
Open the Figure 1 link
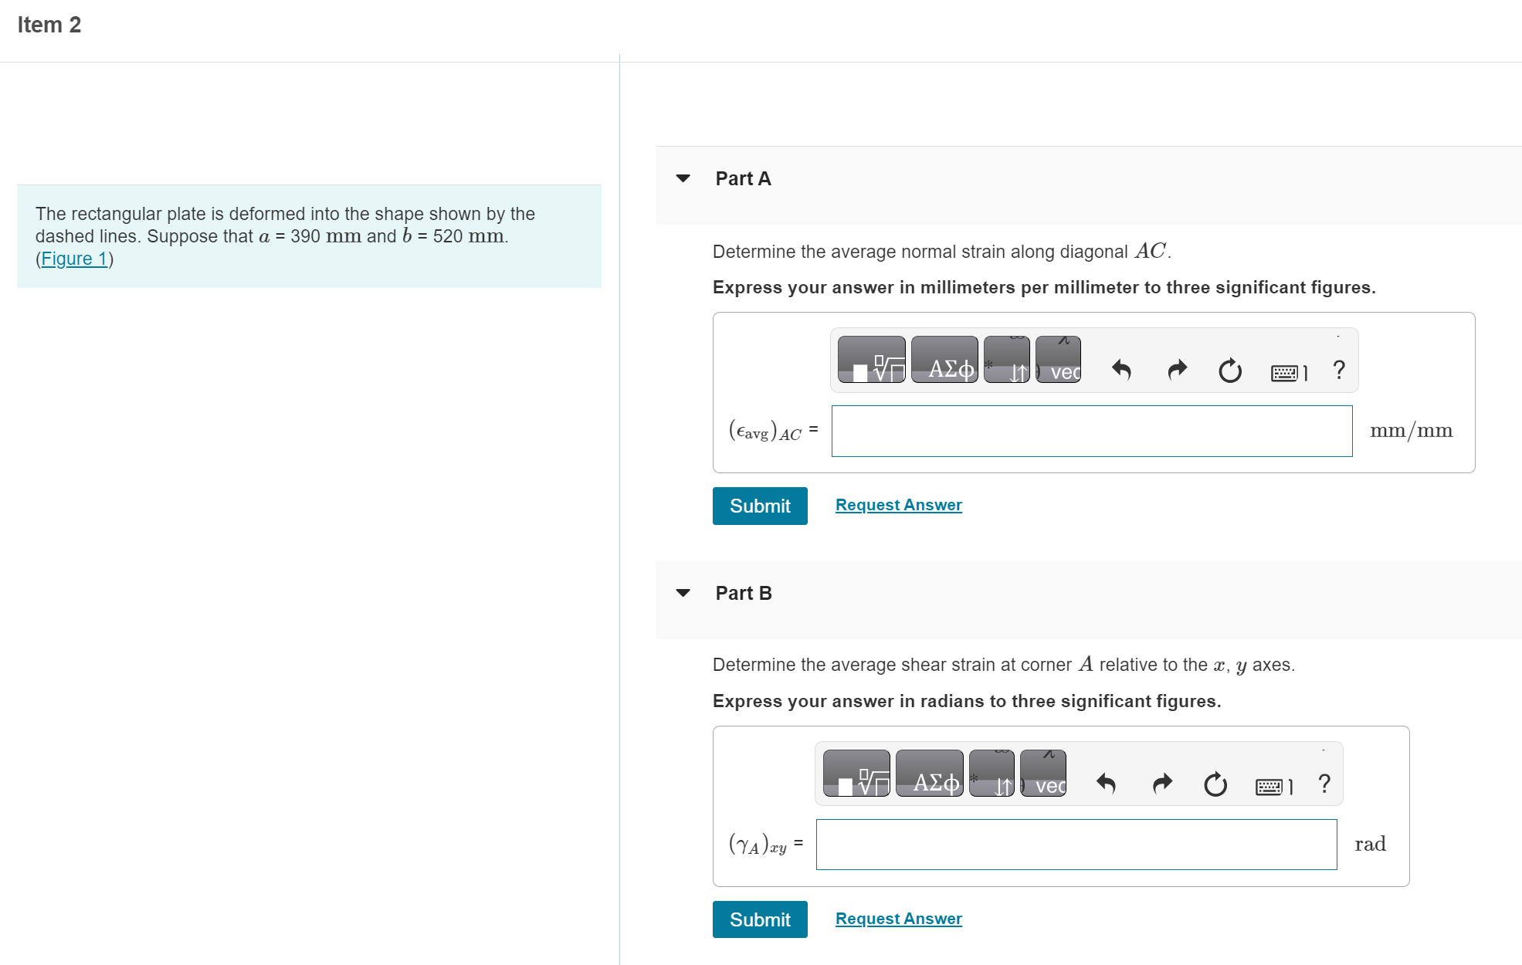coord(74,259)
